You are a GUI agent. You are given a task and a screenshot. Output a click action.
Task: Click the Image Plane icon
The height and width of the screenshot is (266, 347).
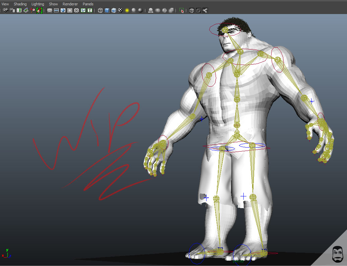pyautogui.click(x=26, y=10)
